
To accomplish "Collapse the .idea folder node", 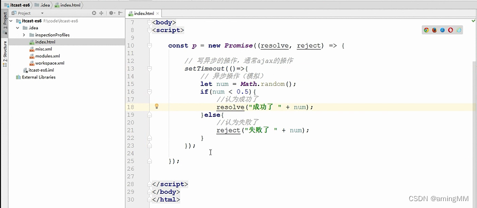I will (x=17, y=28).
